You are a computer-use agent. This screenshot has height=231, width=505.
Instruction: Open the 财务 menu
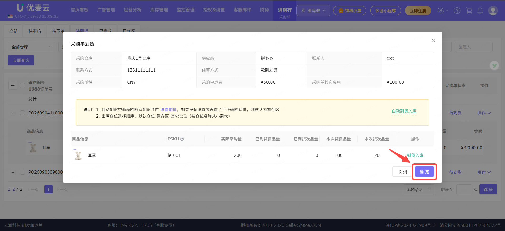click(x=264, y=10)
